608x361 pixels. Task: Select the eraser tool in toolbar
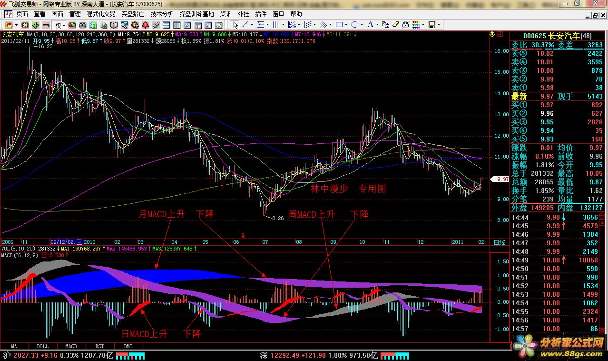tap(396, 25)
